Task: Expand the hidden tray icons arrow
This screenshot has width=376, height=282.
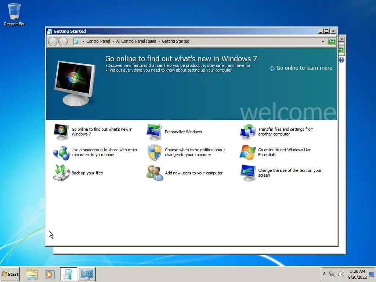Action: (324, 274)
